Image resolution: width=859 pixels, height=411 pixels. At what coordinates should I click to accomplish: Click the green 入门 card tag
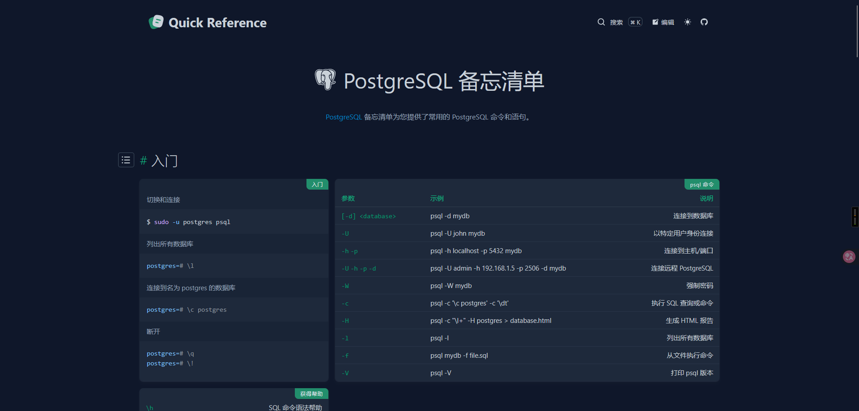coord(317,184)
